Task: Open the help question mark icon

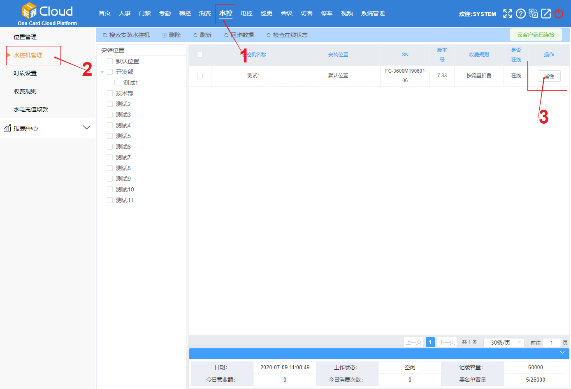Action: point(520,14)
